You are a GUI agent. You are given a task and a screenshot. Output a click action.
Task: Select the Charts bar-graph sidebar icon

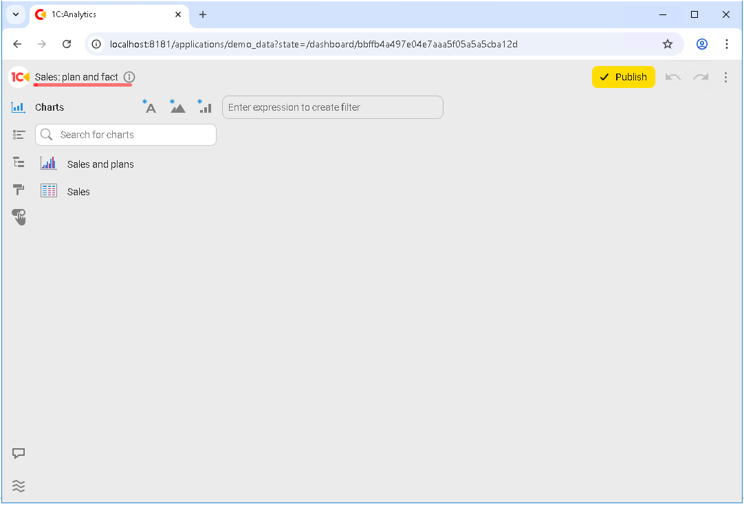pyautogui.click(x=19, y=107)
